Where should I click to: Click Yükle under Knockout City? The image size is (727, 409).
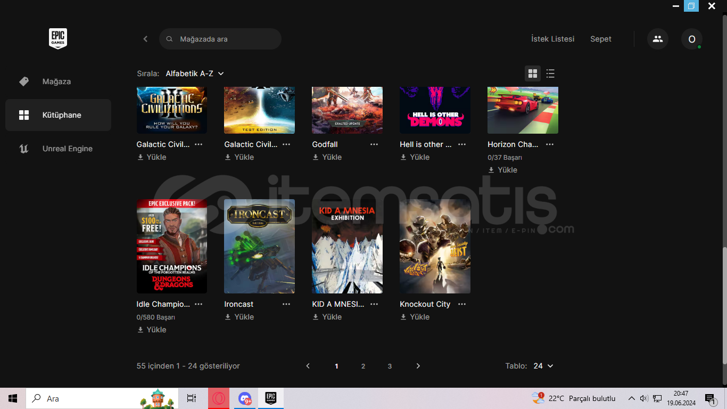point(415,317)
